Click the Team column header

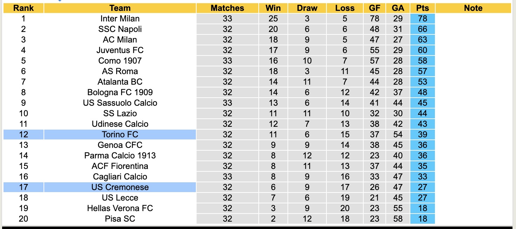(120, 8)
